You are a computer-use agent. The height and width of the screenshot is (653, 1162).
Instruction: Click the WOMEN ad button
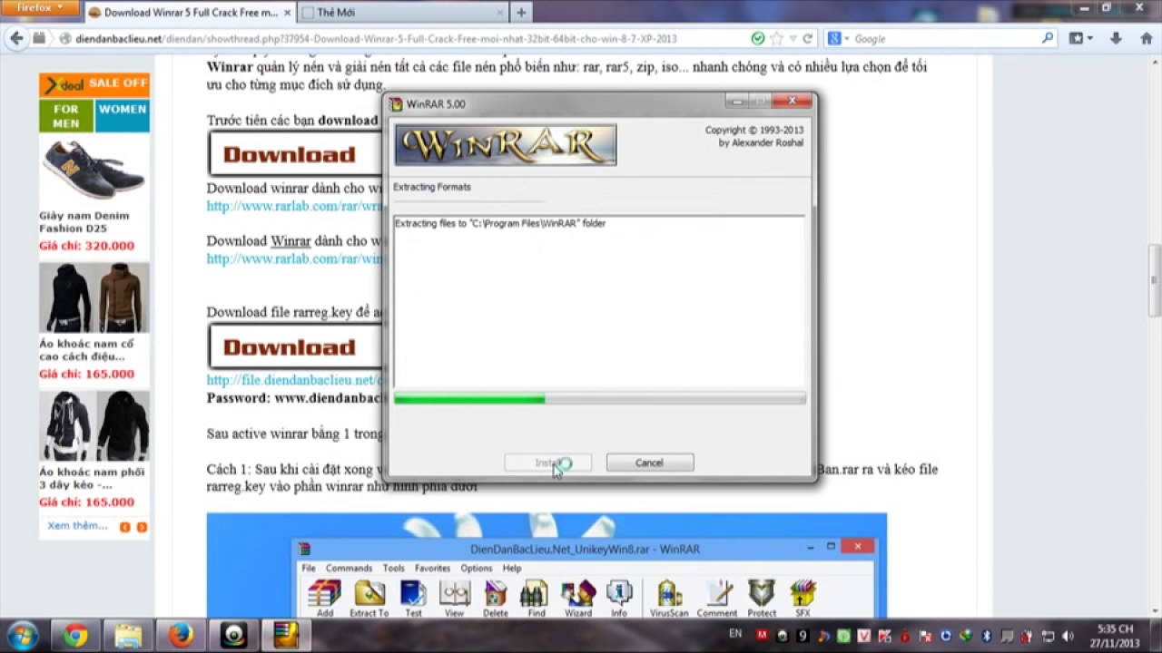123,116
